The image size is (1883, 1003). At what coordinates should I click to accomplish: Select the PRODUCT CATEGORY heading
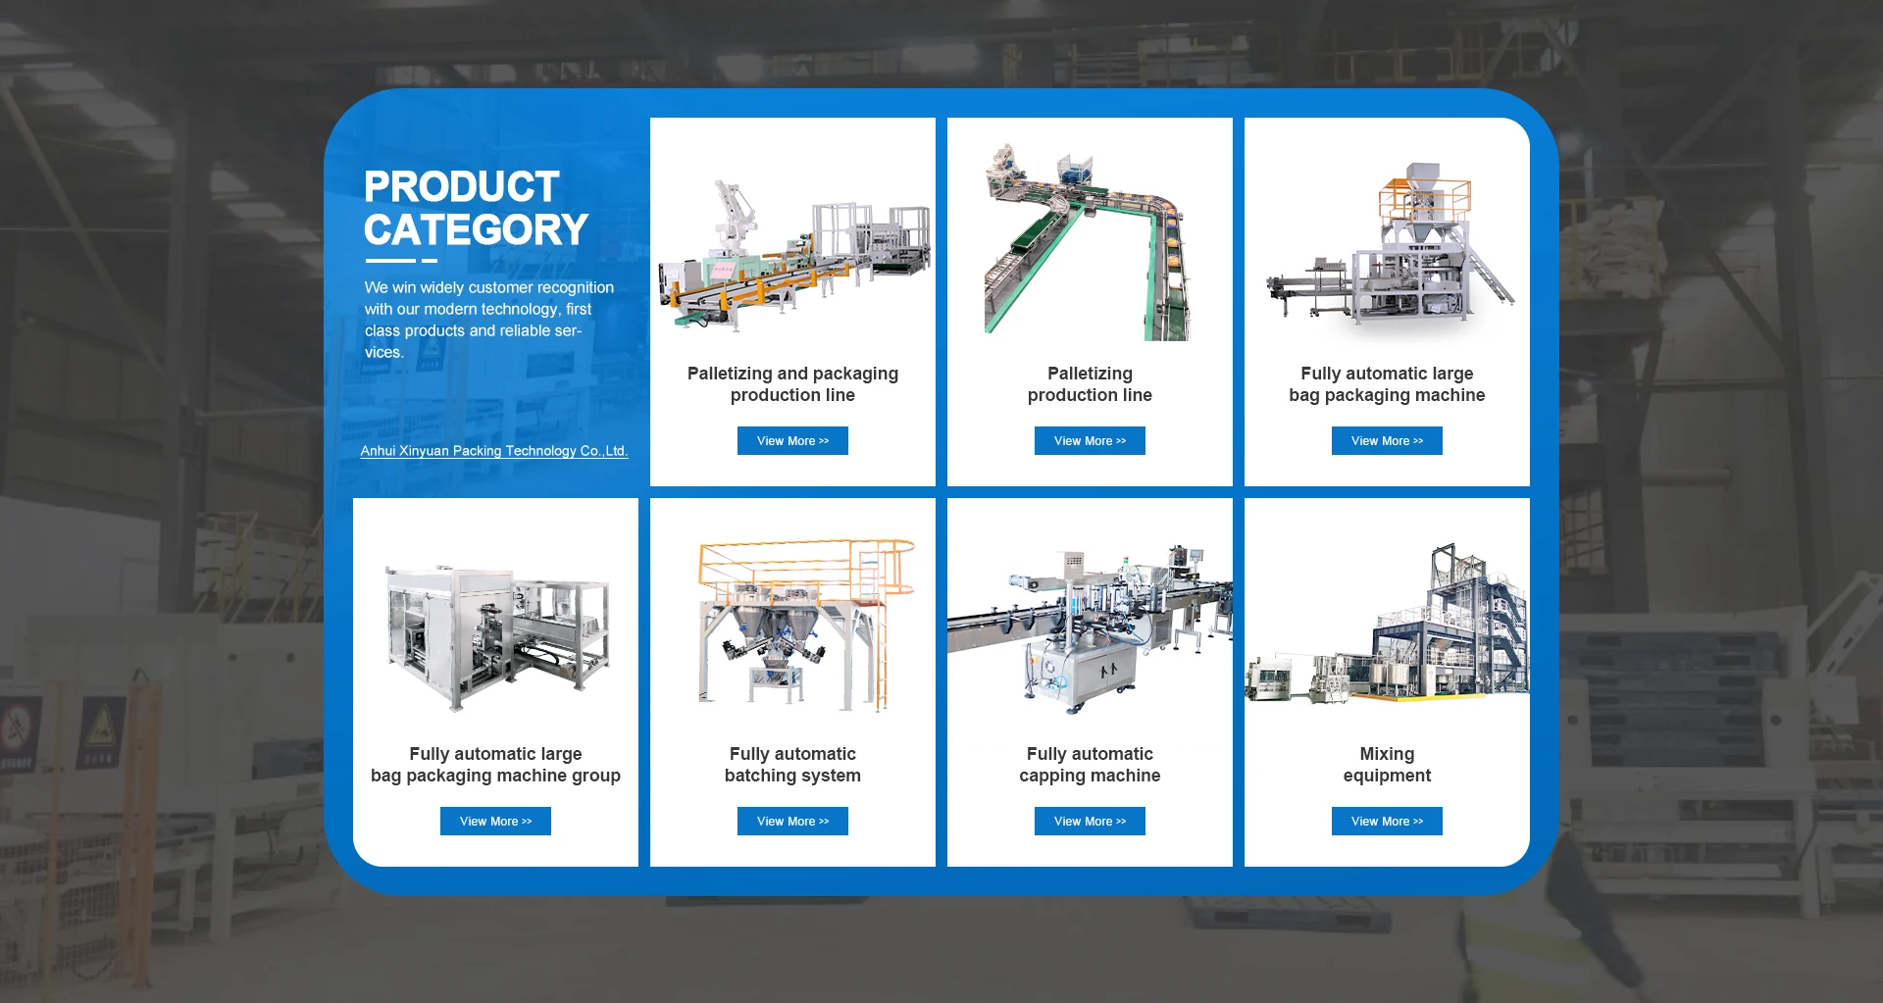pyautogui.click(x=476, y=208)
